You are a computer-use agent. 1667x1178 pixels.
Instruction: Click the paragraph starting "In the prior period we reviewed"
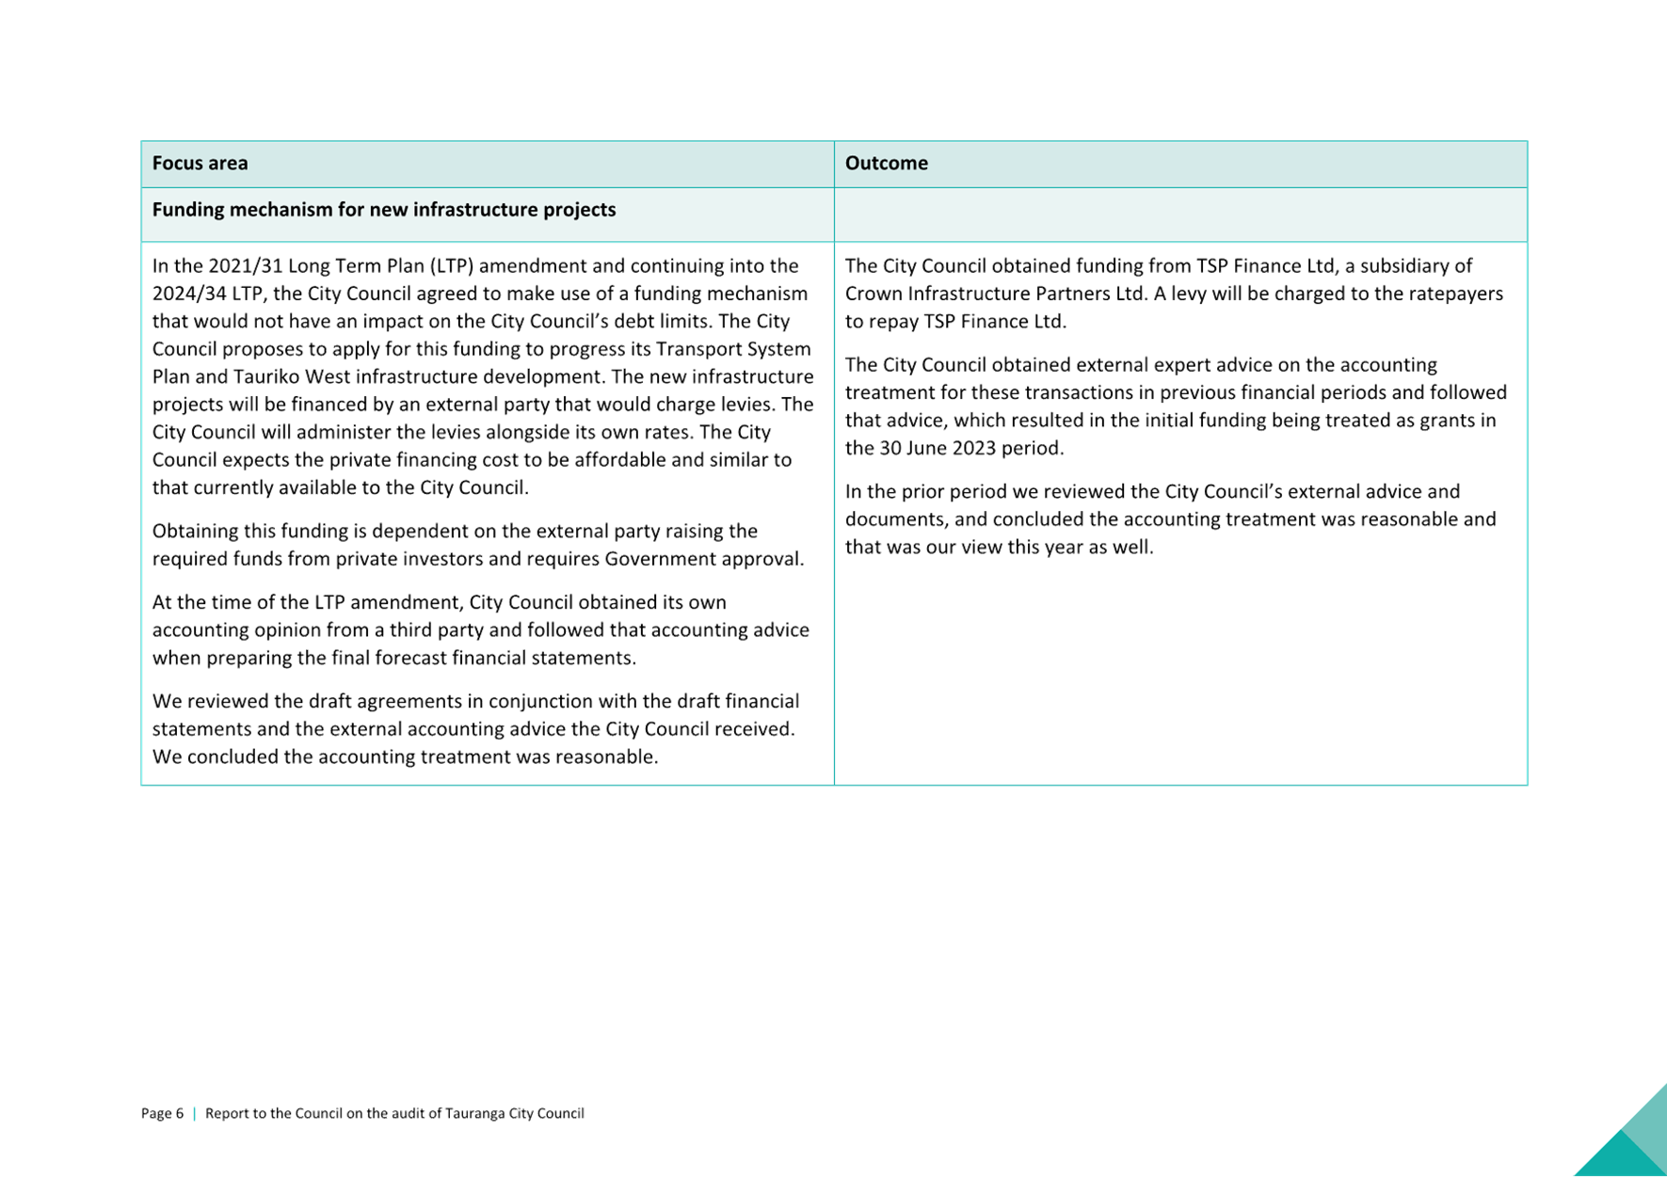(1170, 518)
